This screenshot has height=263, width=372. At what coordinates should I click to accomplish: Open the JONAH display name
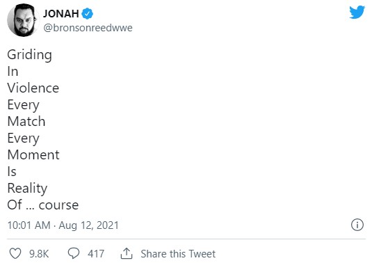(x=61, y=13)
